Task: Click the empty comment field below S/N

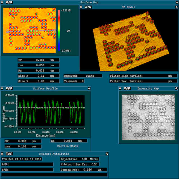Action: (x=55, y=175)
